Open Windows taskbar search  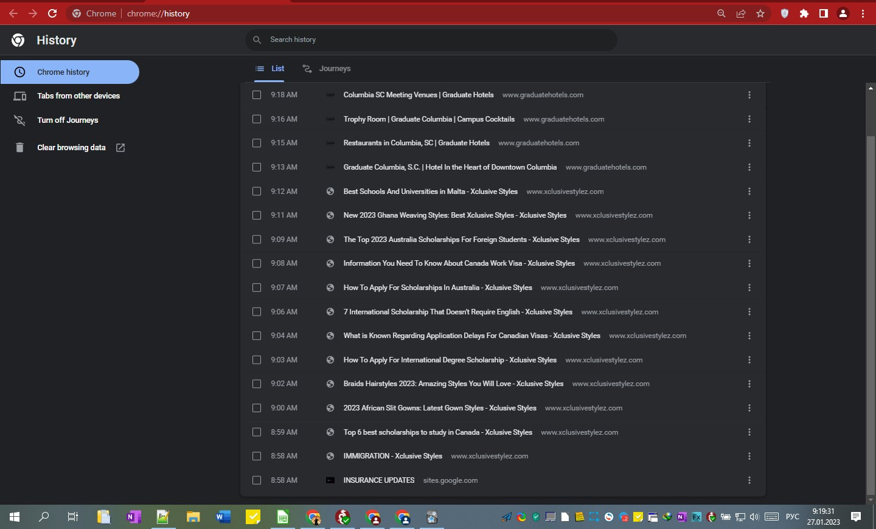(x=44, y=517)
